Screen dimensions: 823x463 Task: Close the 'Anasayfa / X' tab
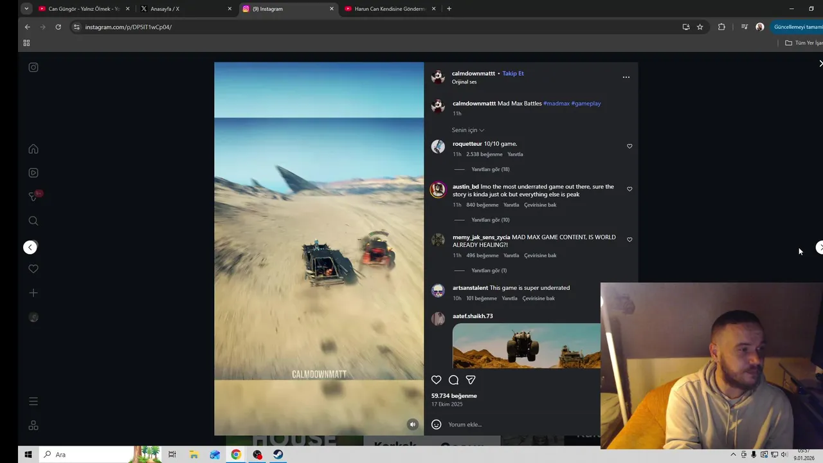[230, 9]
